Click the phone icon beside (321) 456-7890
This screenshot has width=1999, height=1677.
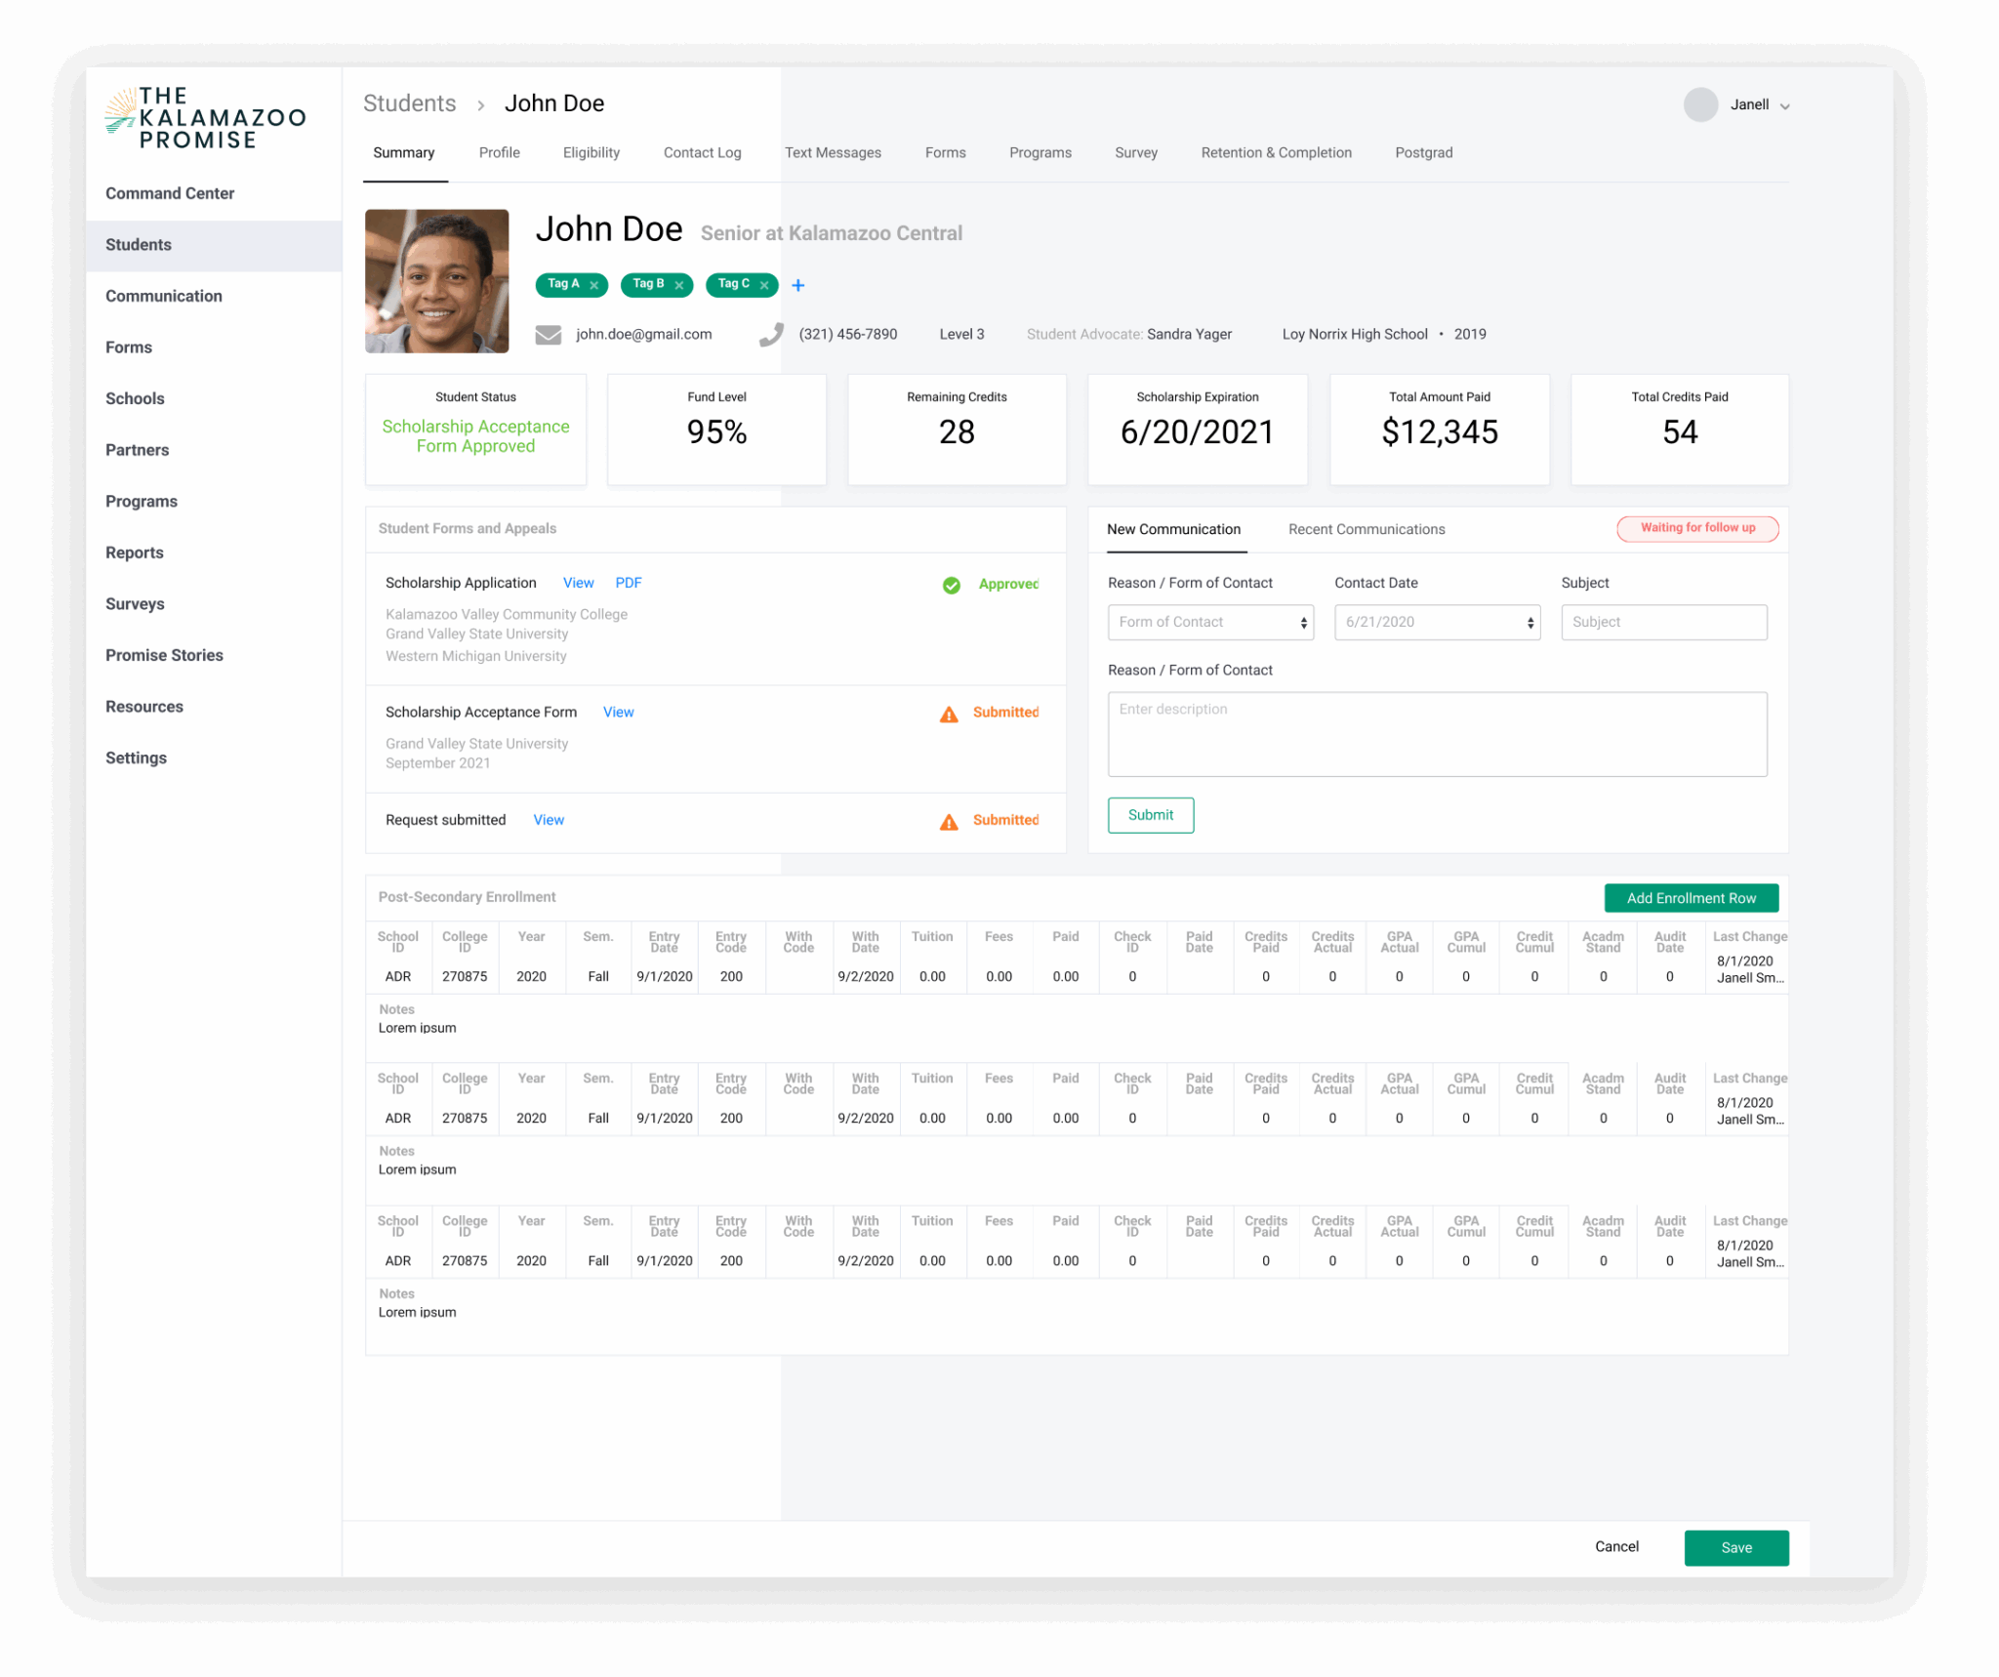pyautogui.click(x=771, y=334)
